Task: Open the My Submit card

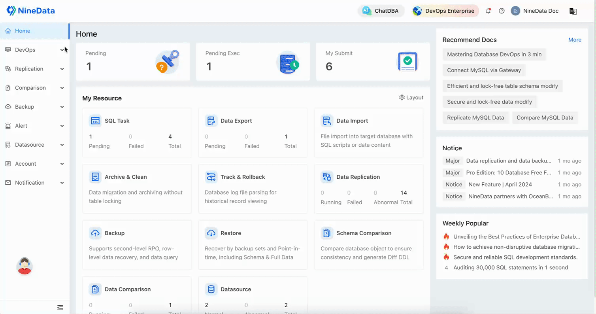Action: 373,62
